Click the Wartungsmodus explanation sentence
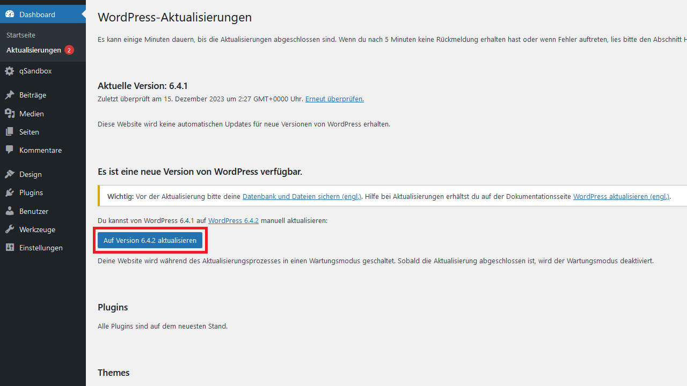 point(376,261)
